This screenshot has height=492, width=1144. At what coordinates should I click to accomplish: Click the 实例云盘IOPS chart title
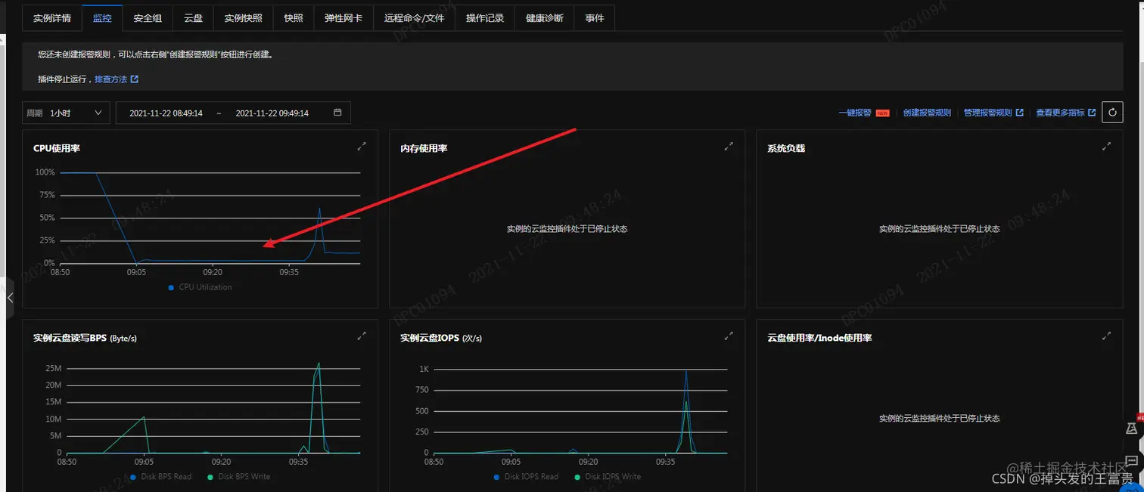click(441, 338)
